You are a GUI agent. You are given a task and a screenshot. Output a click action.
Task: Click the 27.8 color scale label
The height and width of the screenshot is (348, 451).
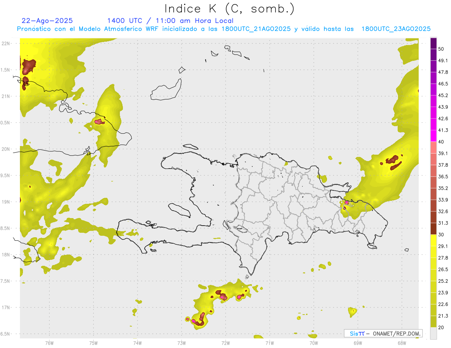(x=443, y=258)
